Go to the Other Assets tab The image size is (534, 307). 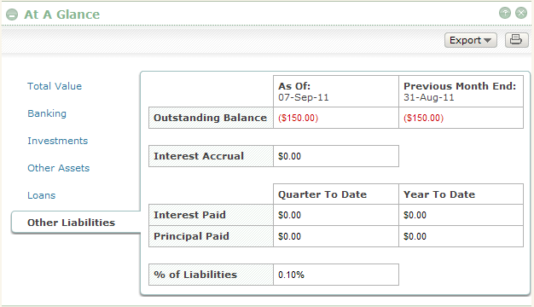pos(59,168)
